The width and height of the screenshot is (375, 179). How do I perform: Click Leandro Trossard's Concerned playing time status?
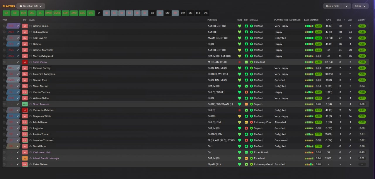pyautogui.click(x=281, y=140)
